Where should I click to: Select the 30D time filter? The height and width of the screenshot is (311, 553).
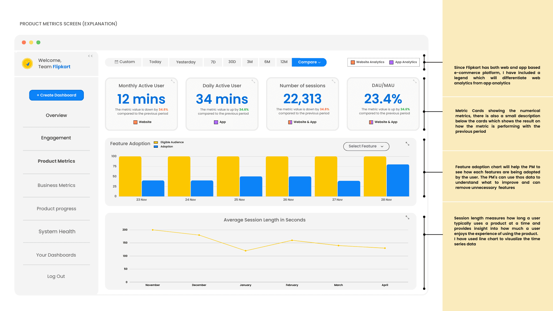[232, 62]
